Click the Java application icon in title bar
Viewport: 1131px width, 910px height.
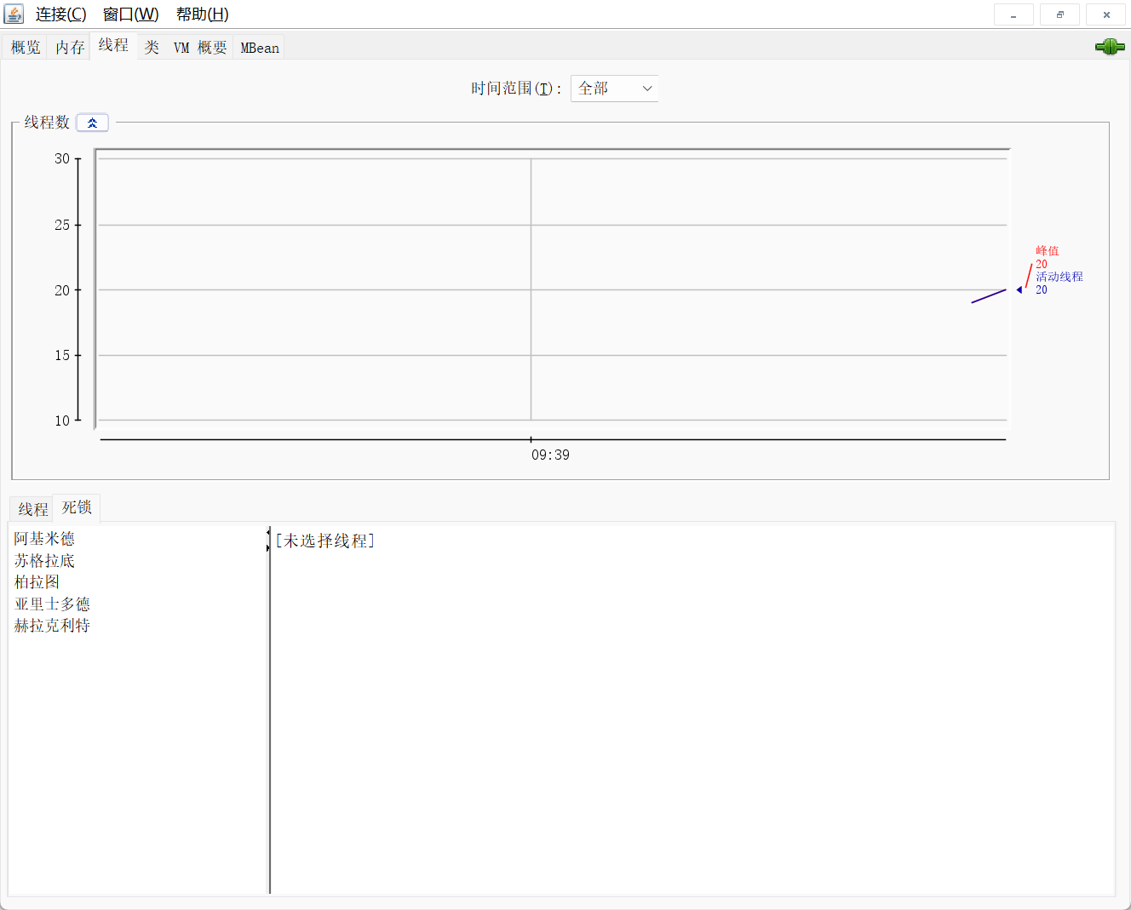[x=14, y=14]
